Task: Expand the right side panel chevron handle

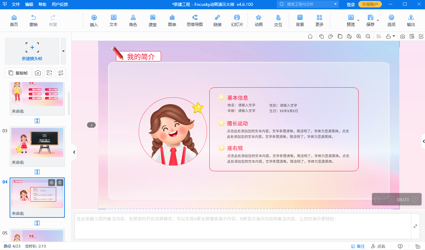Action: tap(423, 141)
